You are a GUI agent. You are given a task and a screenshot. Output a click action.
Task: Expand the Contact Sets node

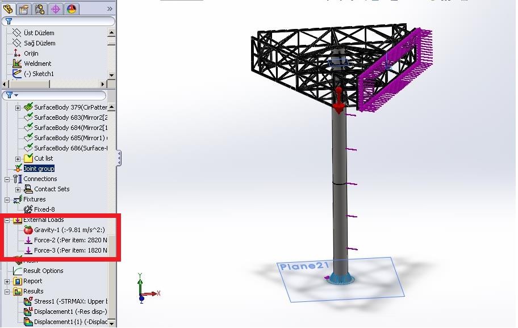pyautogui.click(x=18, y=189)
